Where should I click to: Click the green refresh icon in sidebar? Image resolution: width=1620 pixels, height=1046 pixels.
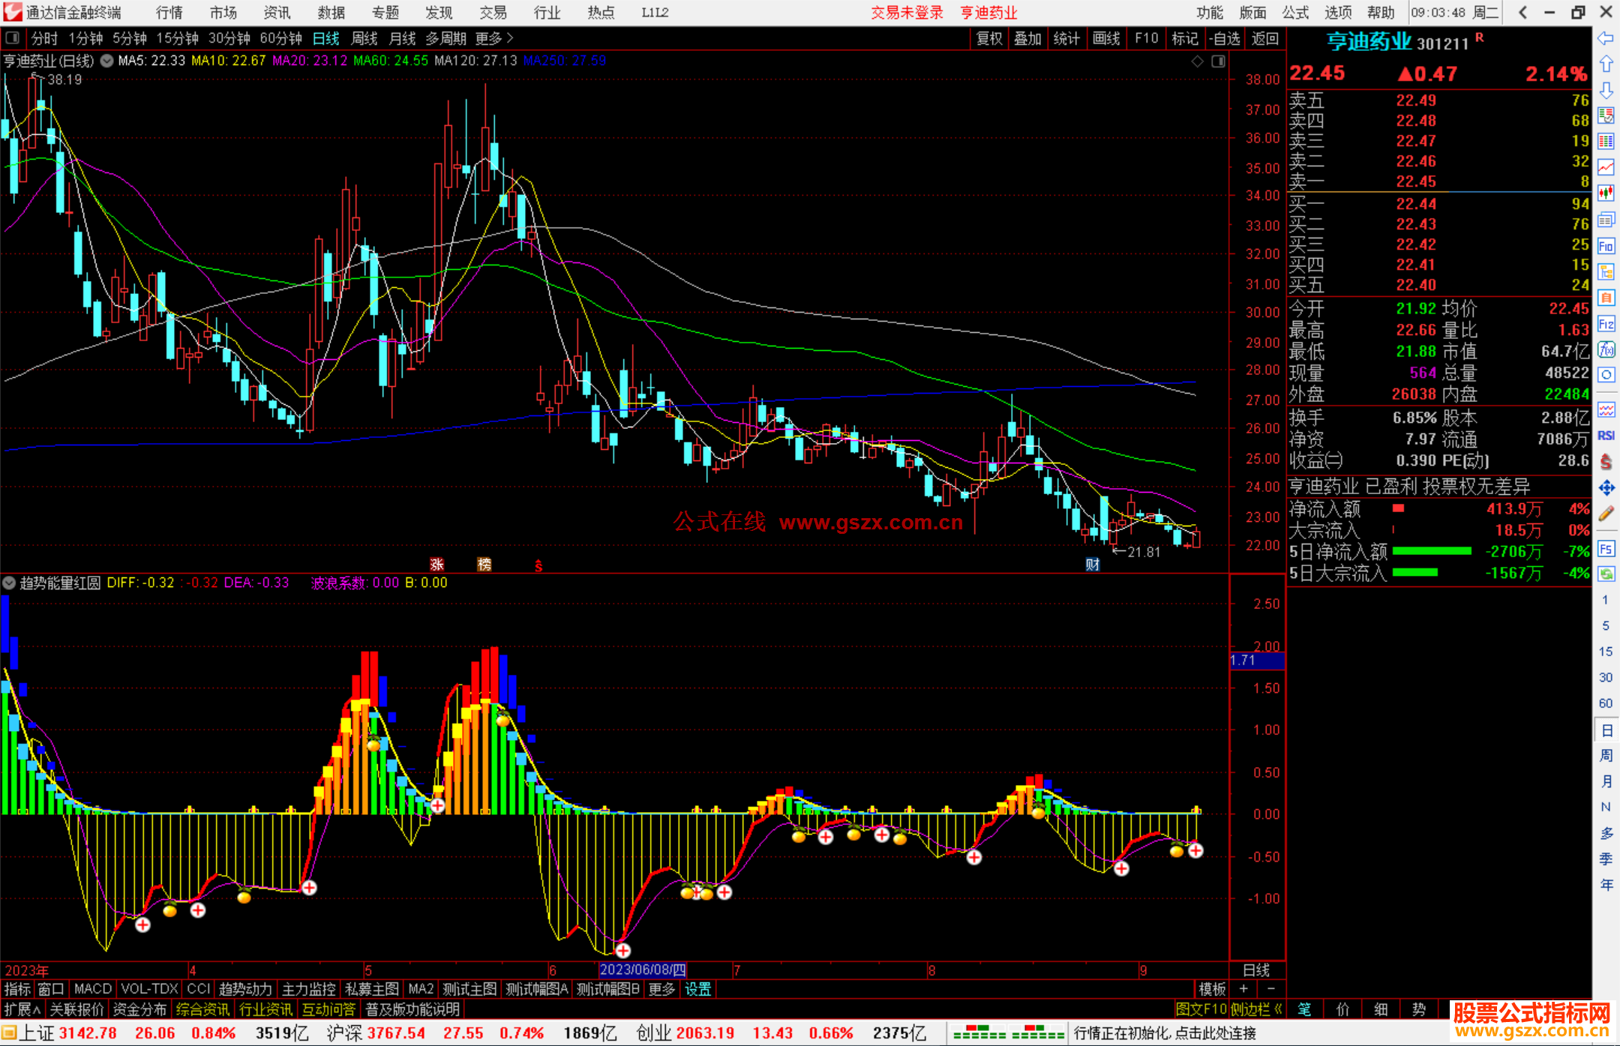pyautogui.click(x=1606, y=574)
